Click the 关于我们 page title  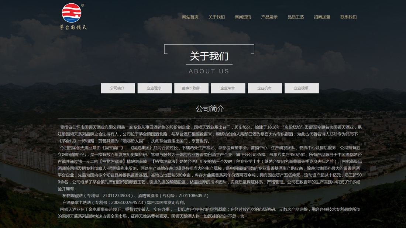[209, 56]
